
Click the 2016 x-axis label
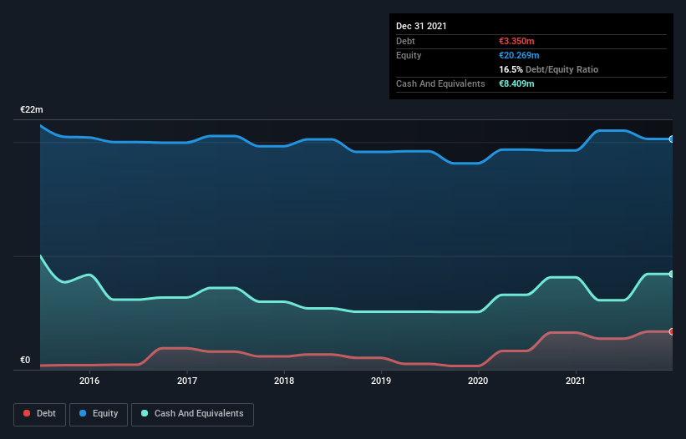click(89, 381)
